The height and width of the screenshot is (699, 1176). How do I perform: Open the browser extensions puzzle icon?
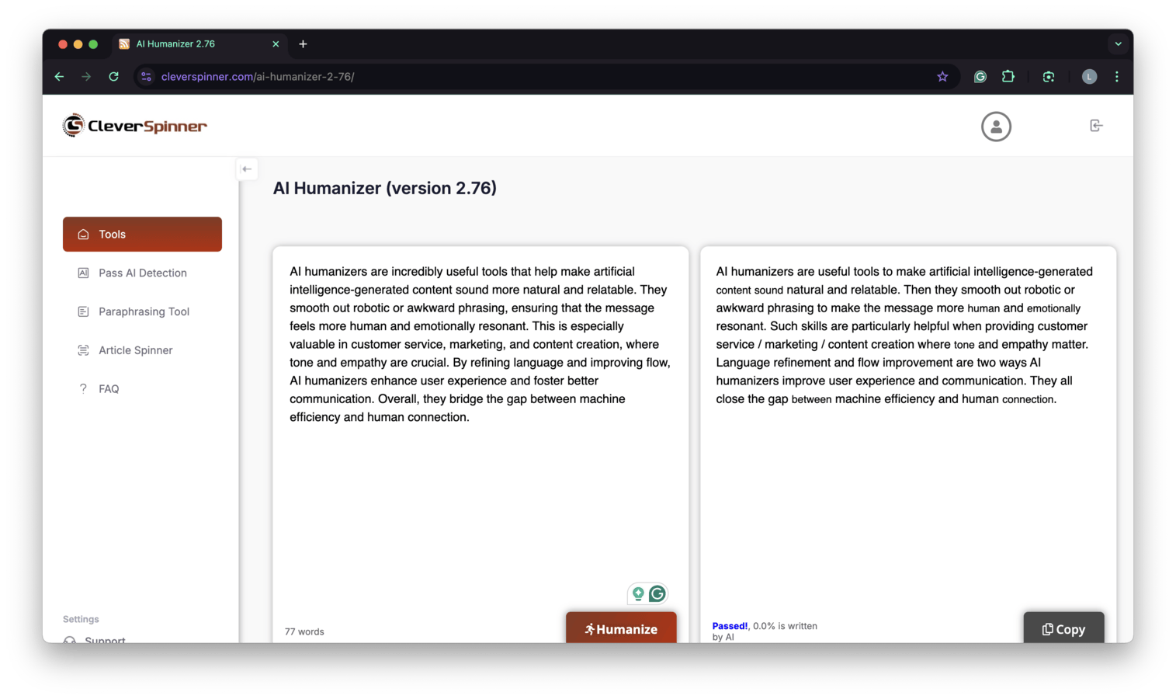pos(1008,76)
